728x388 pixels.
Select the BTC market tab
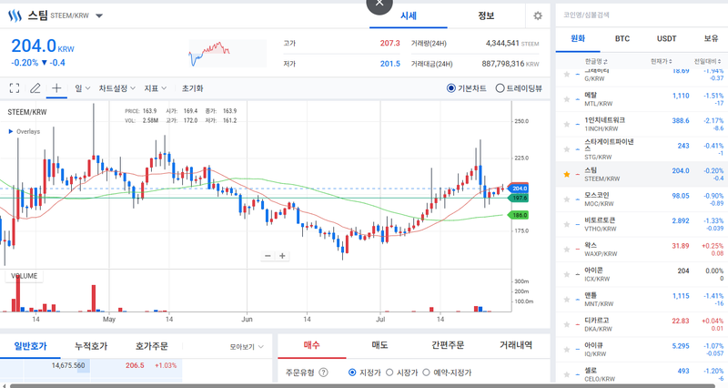[x=622, y=38]
